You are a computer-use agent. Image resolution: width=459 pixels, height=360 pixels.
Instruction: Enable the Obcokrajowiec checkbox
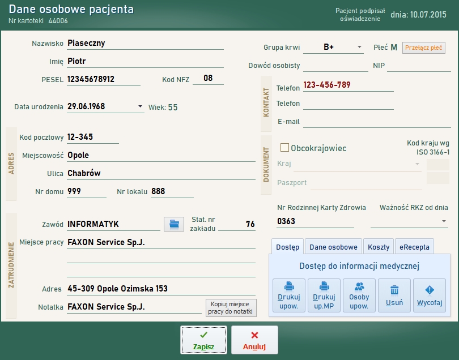tap(285, 148)
